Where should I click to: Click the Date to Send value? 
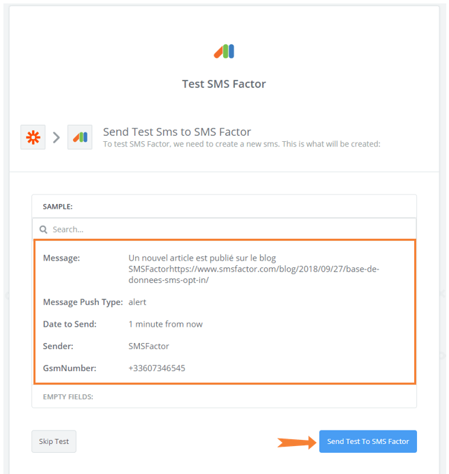[165, 324]
